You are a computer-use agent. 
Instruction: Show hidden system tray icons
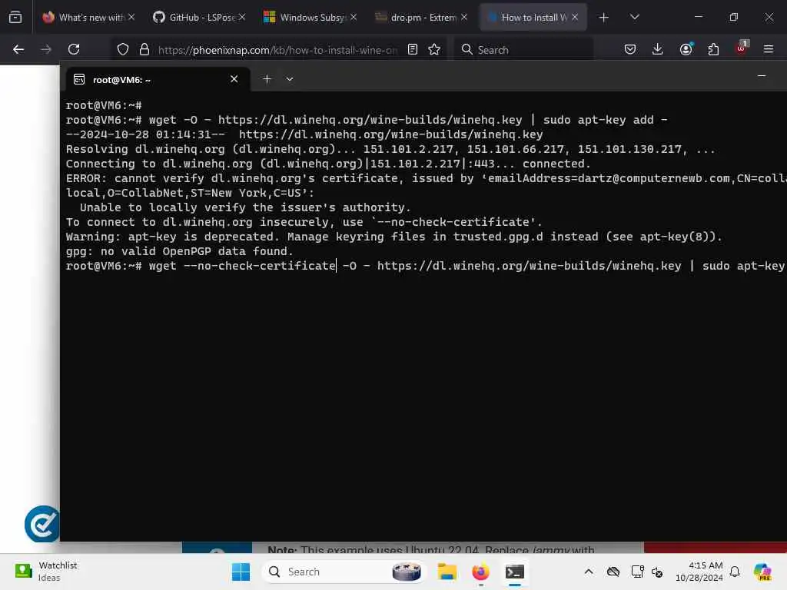[589, 572]
